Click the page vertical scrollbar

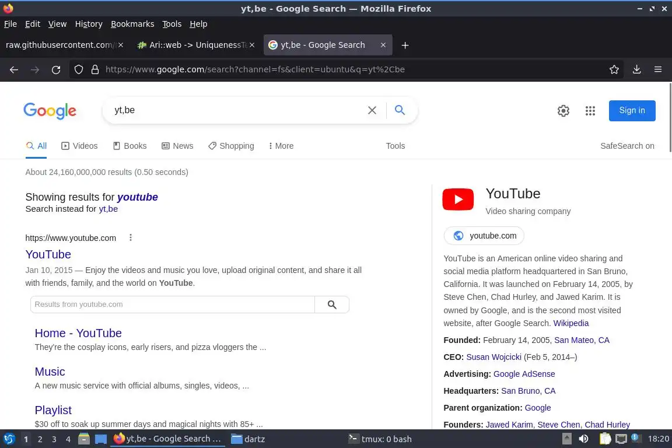pos(670,118)
